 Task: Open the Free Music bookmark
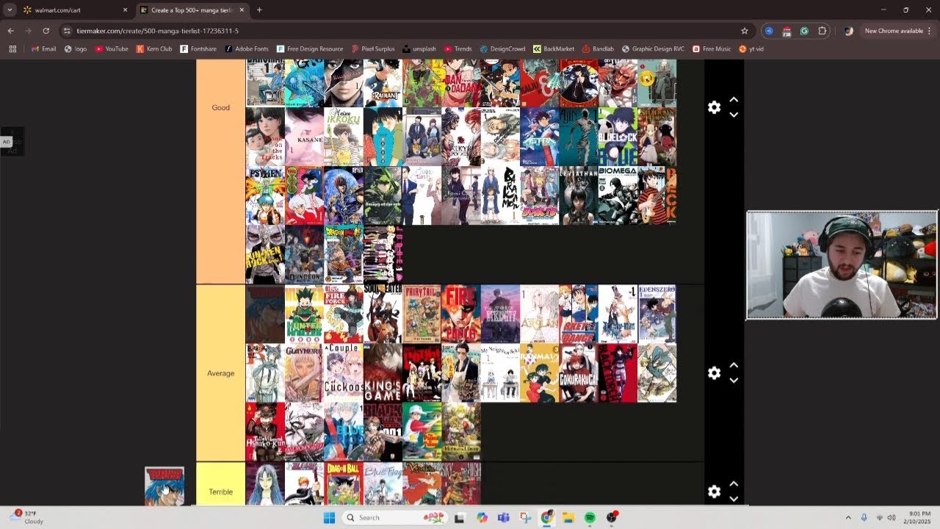click(x=712, y=48)
